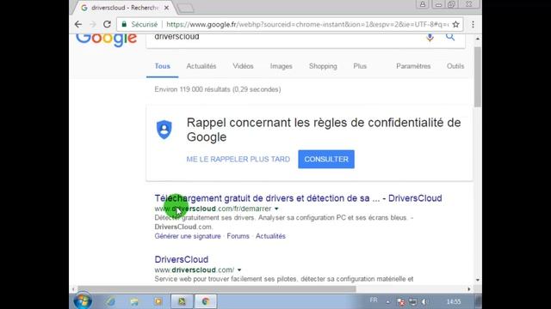Image resolution: width=551 pixels, height=309 pixels.
Task: Click the Environ 119 000 résultats text
Action: pos(218,89)
